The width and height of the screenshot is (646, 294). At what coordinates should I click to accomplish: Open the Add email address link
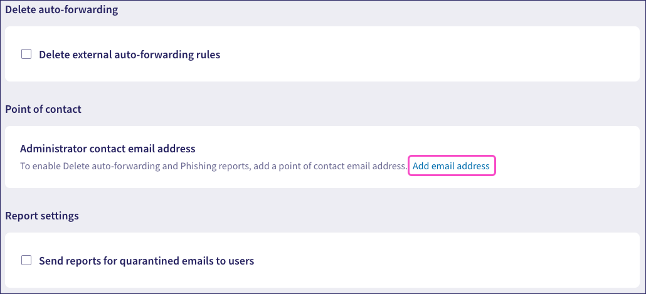(452, 166)
